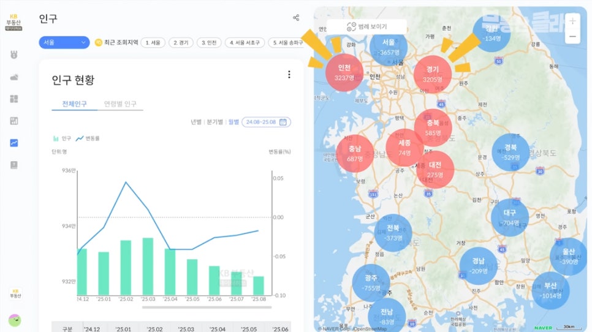Select the line chart icon in sidebar
The width and height of the screenshot is (592, 332).
(14, 143)
